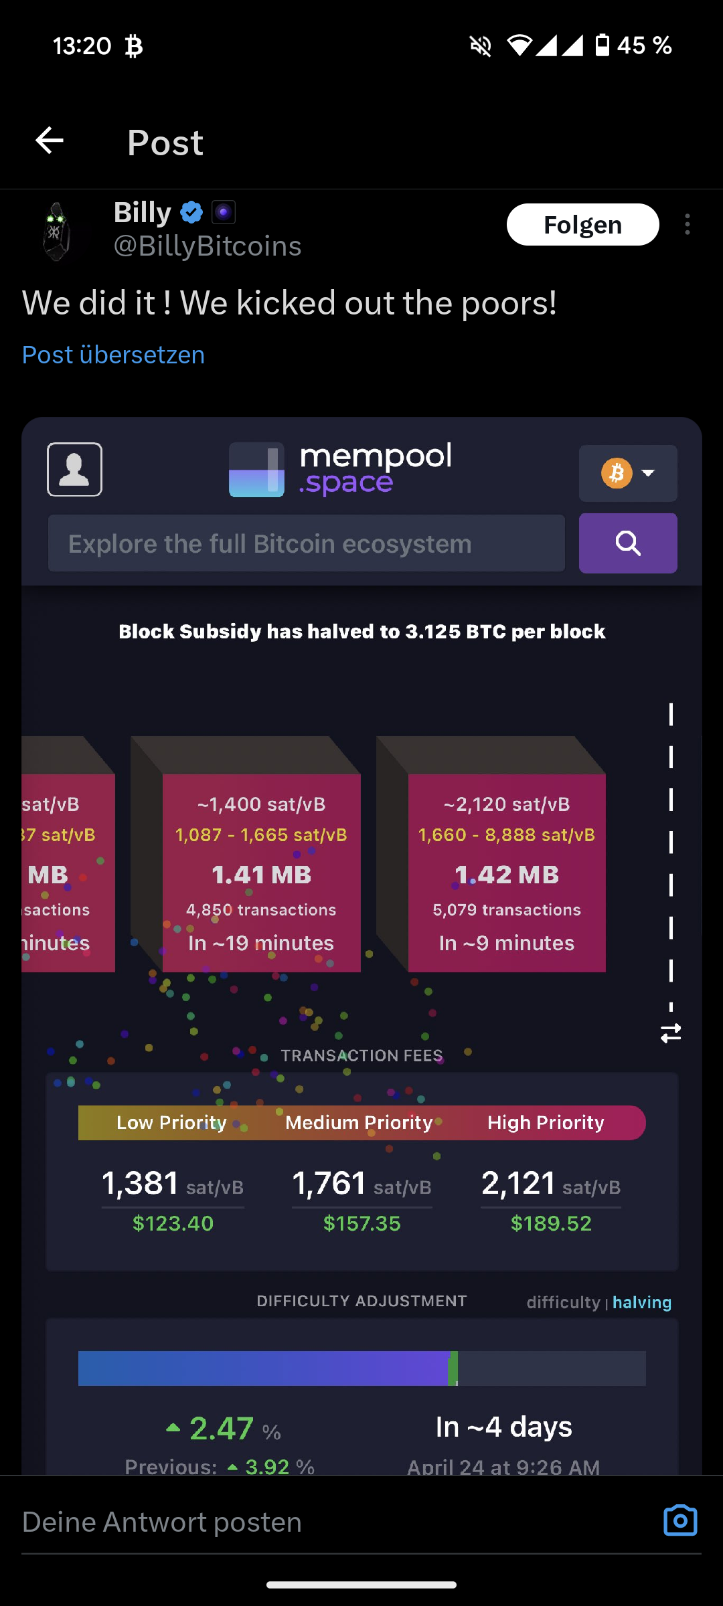Tap the affiliate badge next to Billy
Image resolution: width=723 pixels, height=1606 pixels.
224,213
